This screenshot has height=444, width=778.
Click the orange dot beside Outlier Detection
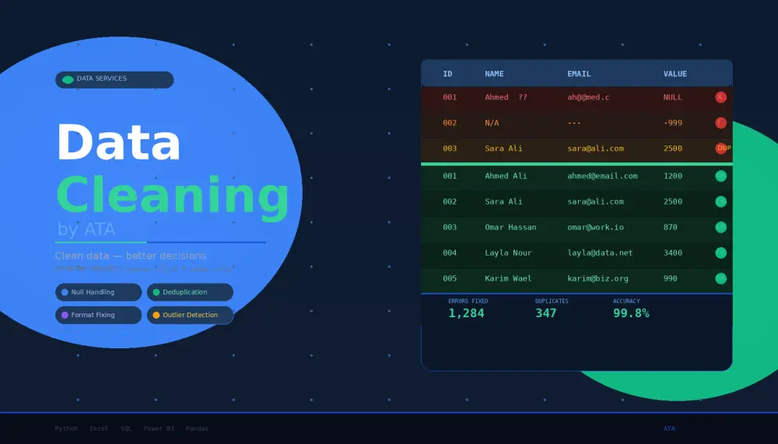[156, 315]
